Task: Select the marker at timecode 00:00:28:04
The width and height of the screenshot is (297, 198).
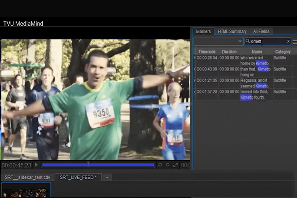Action: 207,58
